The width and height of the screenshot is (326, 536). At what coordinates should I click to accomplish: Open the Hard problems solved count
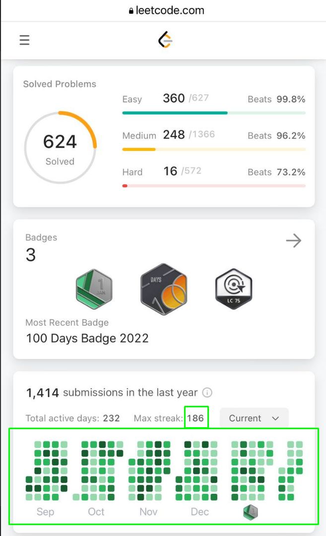click(x=170, y=171)
